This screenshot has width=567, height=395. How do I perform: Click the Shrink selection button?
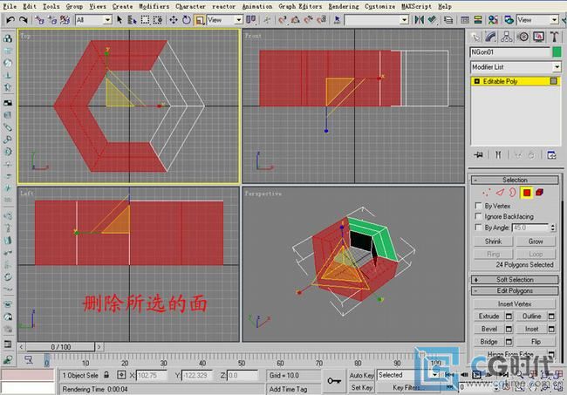[493, 242]
